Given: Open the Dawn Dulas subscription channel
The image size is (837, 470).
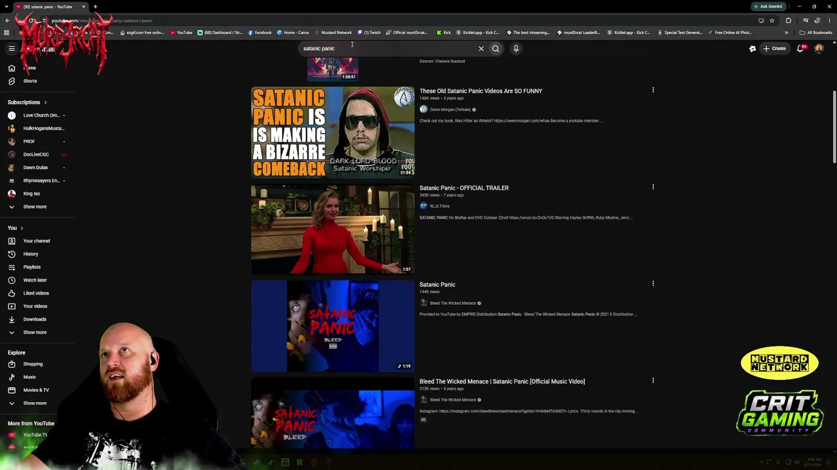Looking at the screenshot, I should [37, 168].
